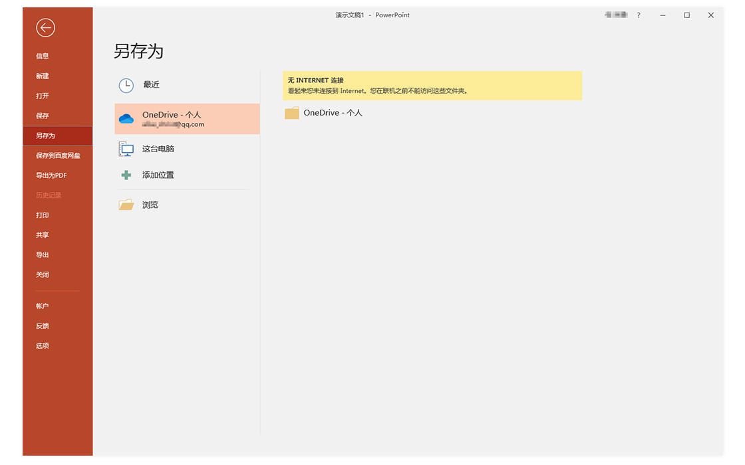Close the PowerPoint window

coord(711,15)
